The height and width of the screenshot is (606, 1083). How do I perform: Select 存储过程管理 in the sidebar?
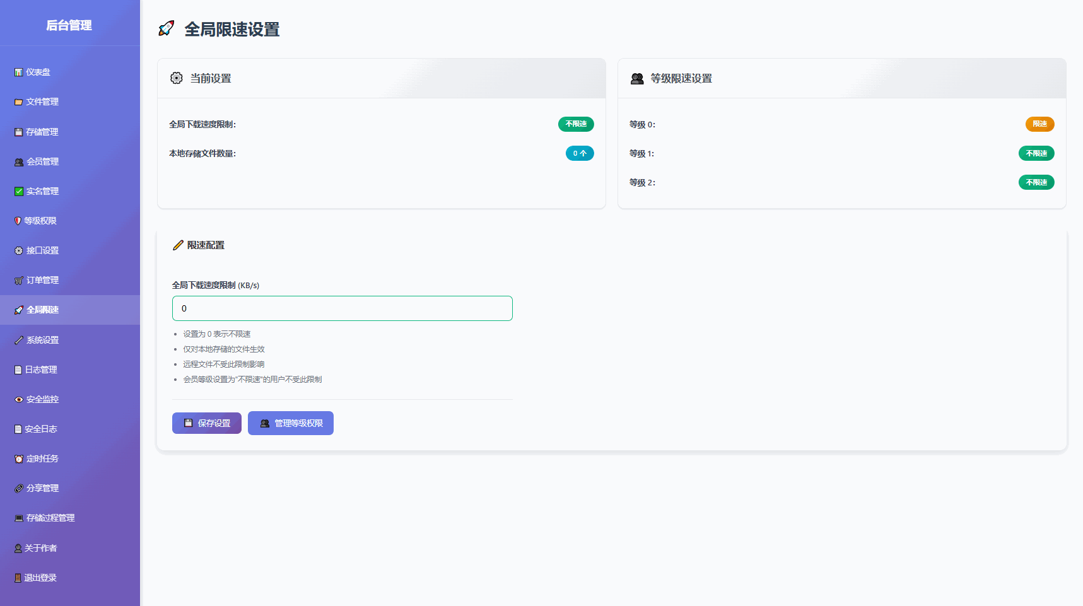[x=50, y=518]
